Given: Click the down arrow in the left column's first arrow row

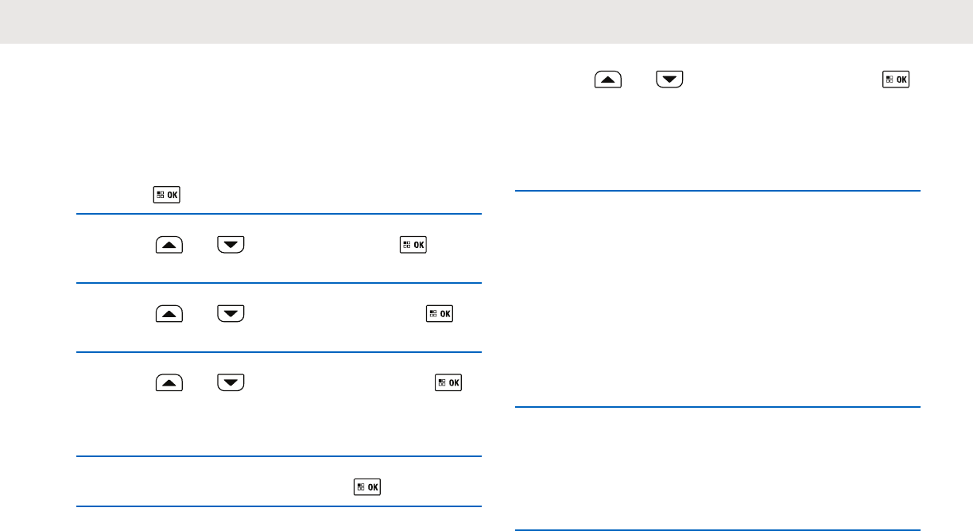Looking at the screenshot, I should (x=231, y=246).
